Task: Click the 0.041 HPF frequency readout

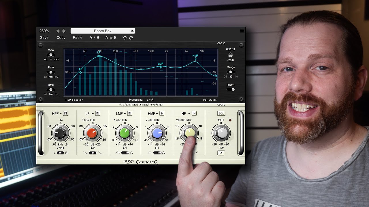Action: pos(60,148)
